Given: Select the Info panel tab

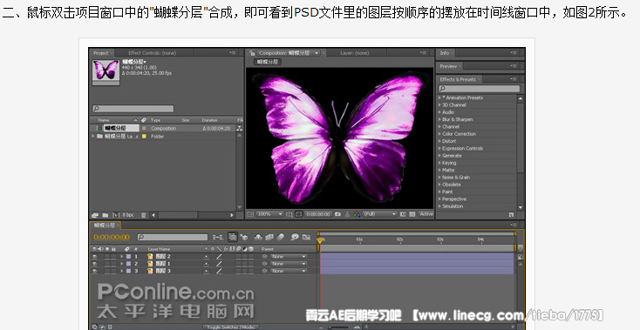Looking at the screenshot, I should pyautogui.click(x=445, y=53).
